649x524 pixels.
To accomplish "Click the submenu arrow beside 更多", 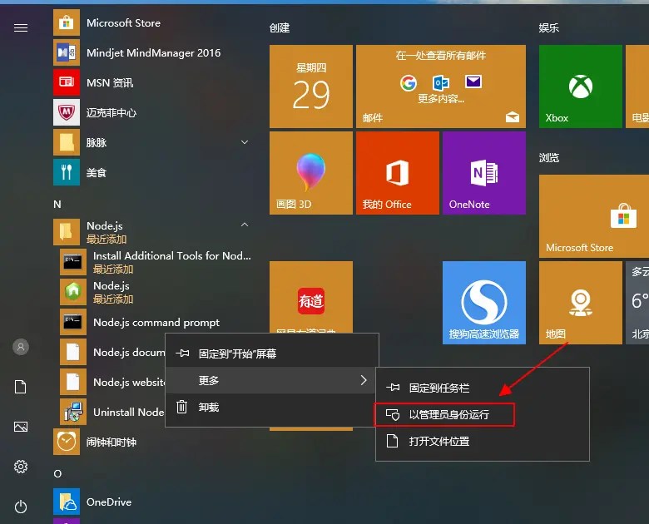I will (x=364, y=380).
